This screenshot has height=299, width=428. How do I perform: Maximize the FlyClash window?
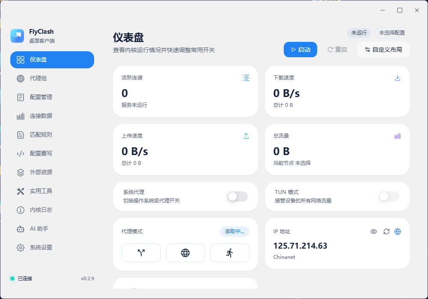click(400, 10)
